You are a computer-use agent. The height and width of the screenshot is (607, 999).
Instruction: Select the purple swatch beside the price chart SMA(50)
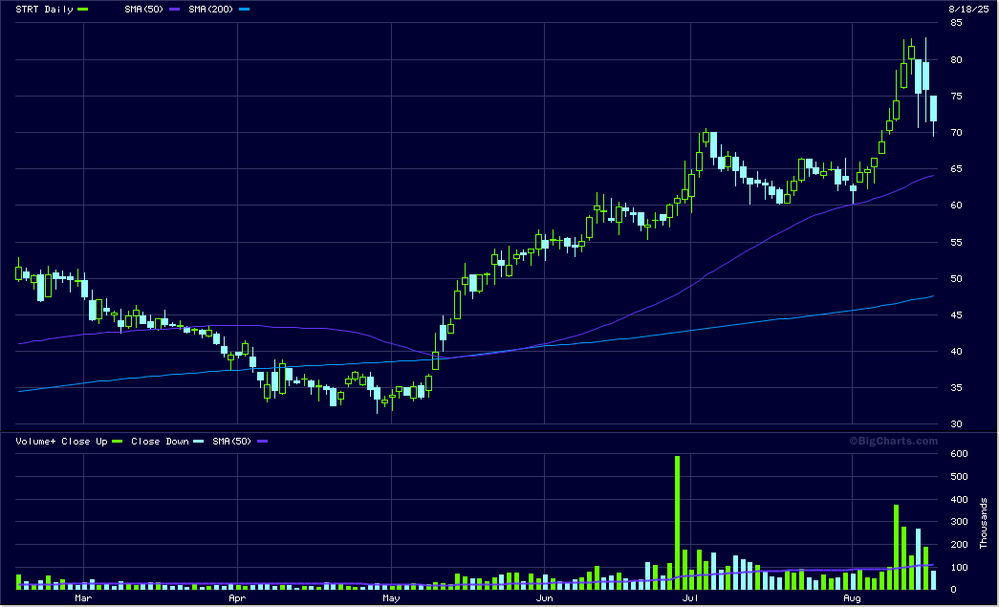coord(175,10)
